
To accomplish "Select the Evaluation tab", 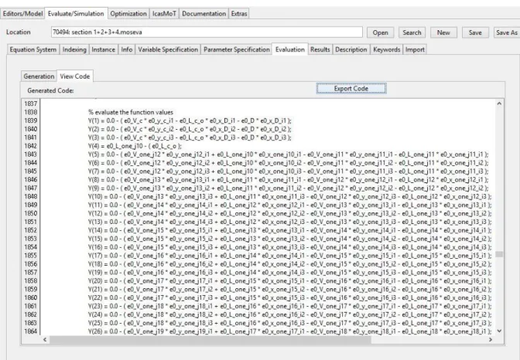I will pos(290,49).
